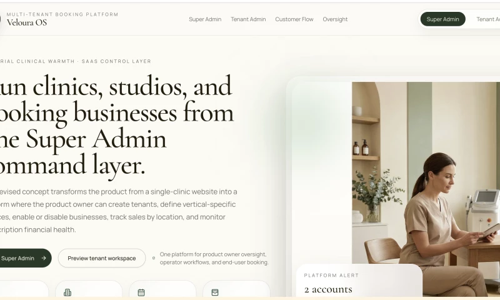Click the calendar icon on stat card
The height and width of the screenshot is (300, 500).
tap(141, 292)
